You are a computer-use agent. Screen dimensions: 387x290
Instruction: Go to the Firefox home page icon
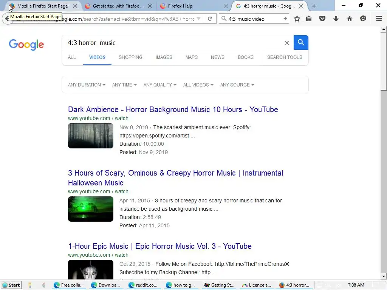pos(350,19)
